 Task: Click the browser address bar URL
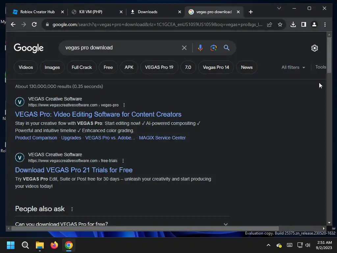click(x=157, y=24)
